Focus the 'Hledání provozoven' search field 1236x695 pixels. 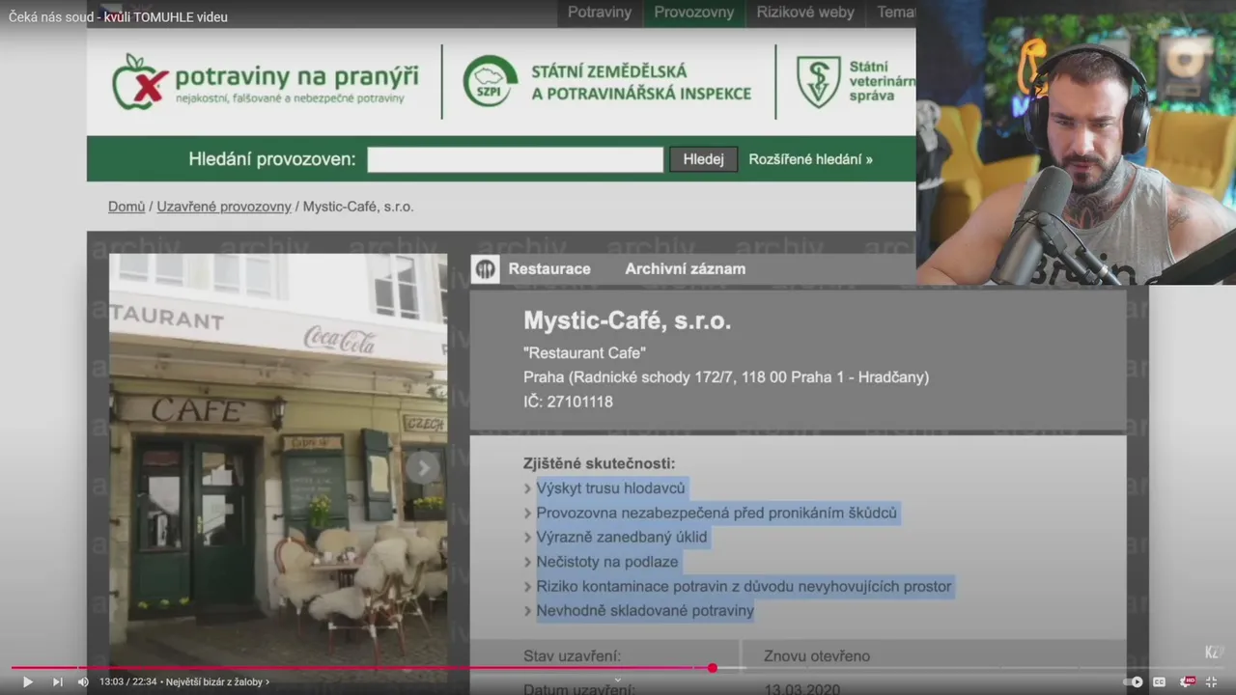click(x=515, y=159)
